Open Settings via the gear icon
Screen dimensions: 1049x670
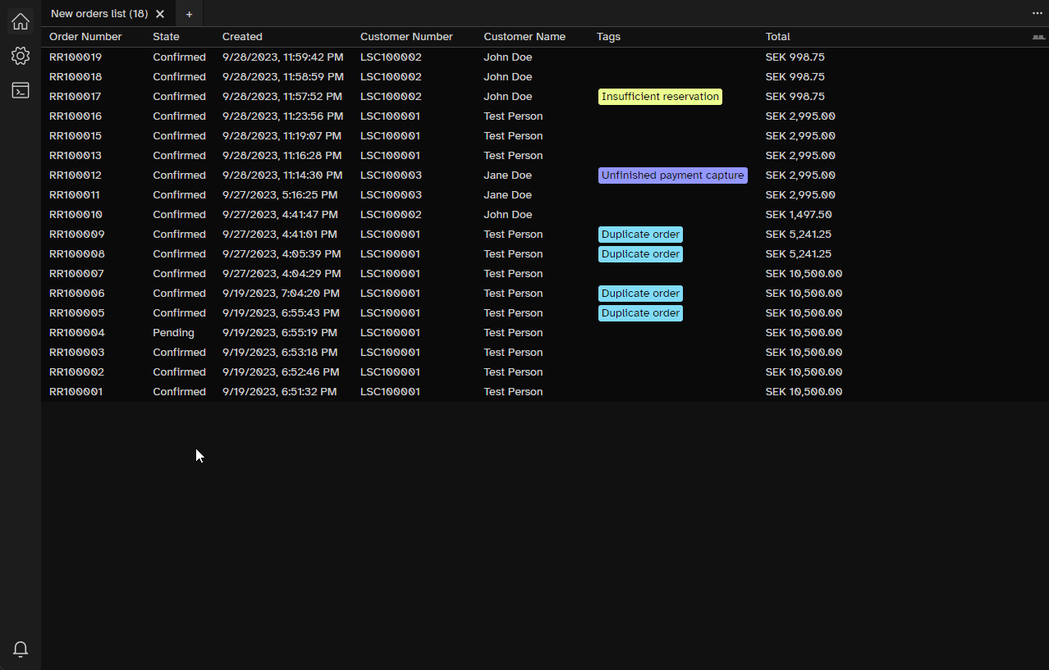20,56
